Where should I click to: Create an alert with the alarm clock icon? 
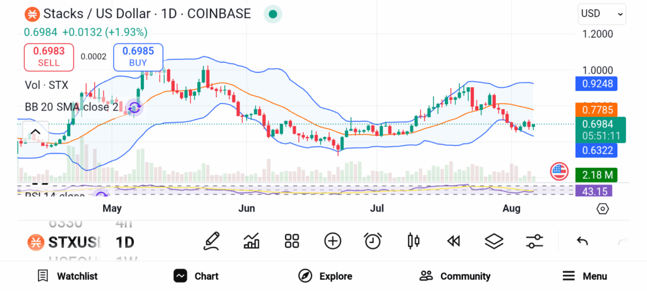[373, 241]
